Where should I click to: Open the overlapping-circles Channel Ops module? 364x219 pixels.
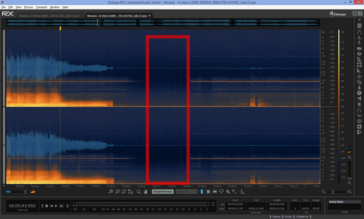359,121
